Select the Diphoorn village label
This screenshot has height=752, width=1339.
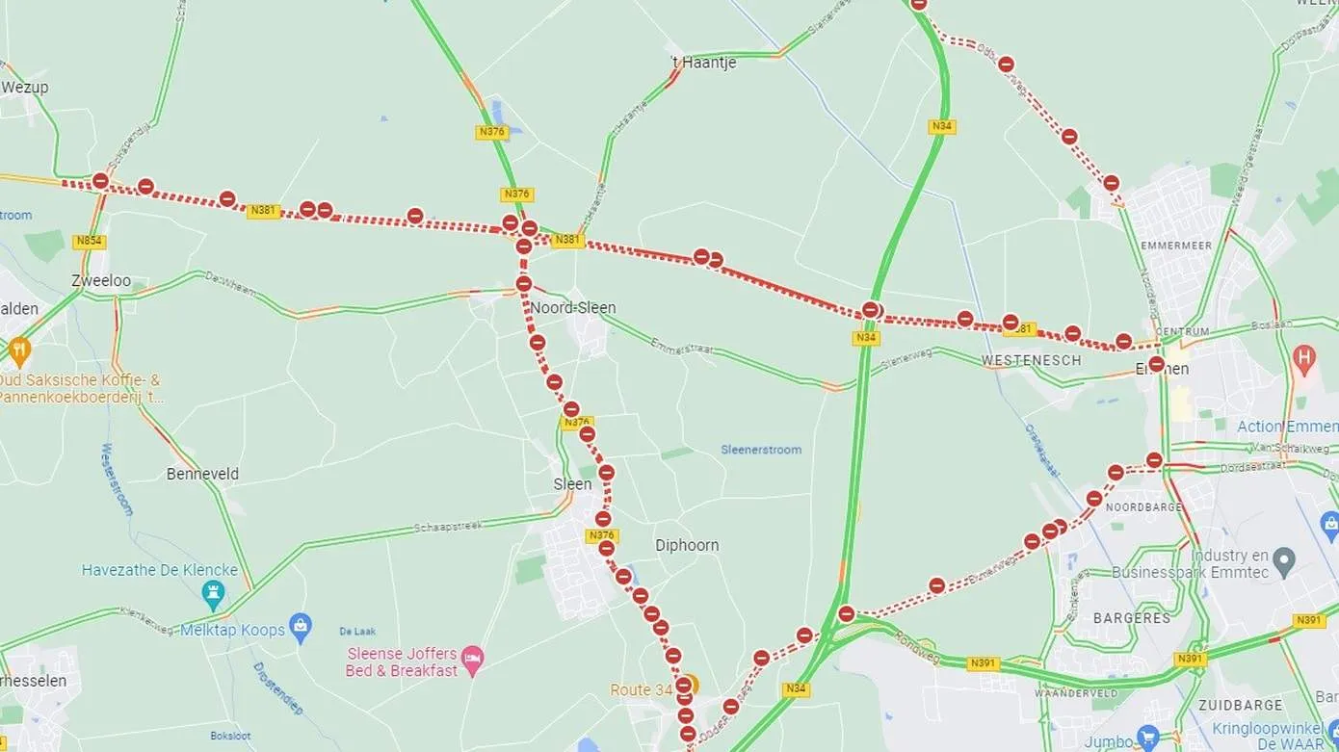(x=687, y=545)
